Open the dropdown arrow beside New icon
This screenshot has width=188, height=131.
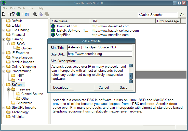[x=8, y=14]
